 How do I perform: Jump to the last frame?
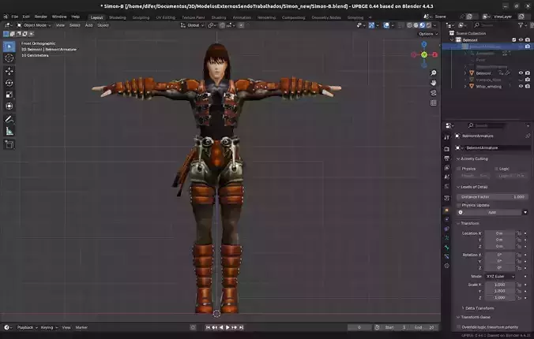[x=241, y=327]
